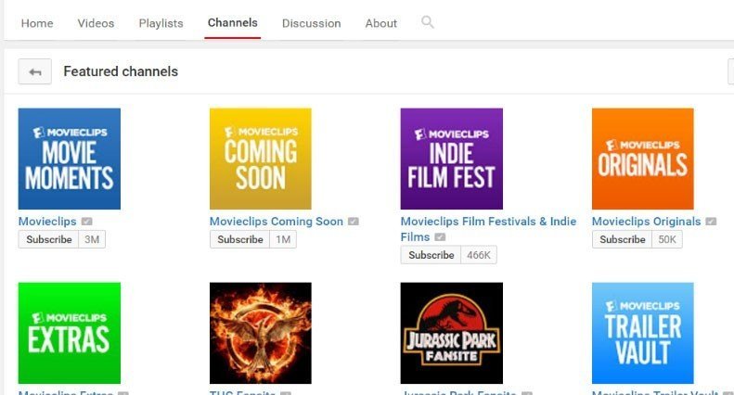734x395 pixels.
Task: Open the Jurassic Park Fansite thumbnail
Action: (x=452, y=333)
